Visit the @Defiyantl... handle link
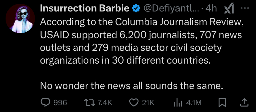Viewport: 256px width, 112px height. (x=171, y=8)
